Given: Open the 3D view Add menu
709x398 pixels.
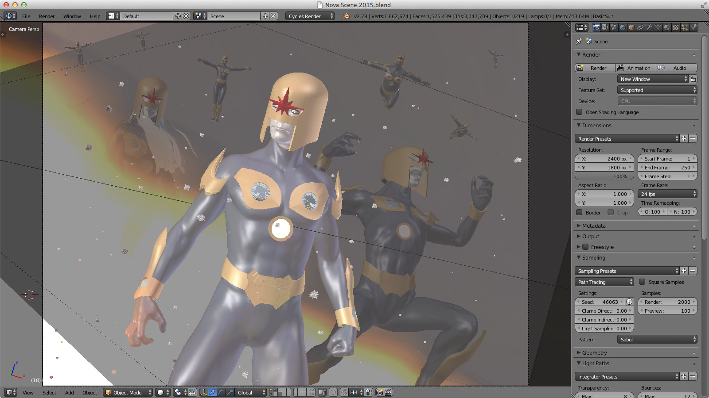Looking at the screenshot, I should click(x=69, y=392).
